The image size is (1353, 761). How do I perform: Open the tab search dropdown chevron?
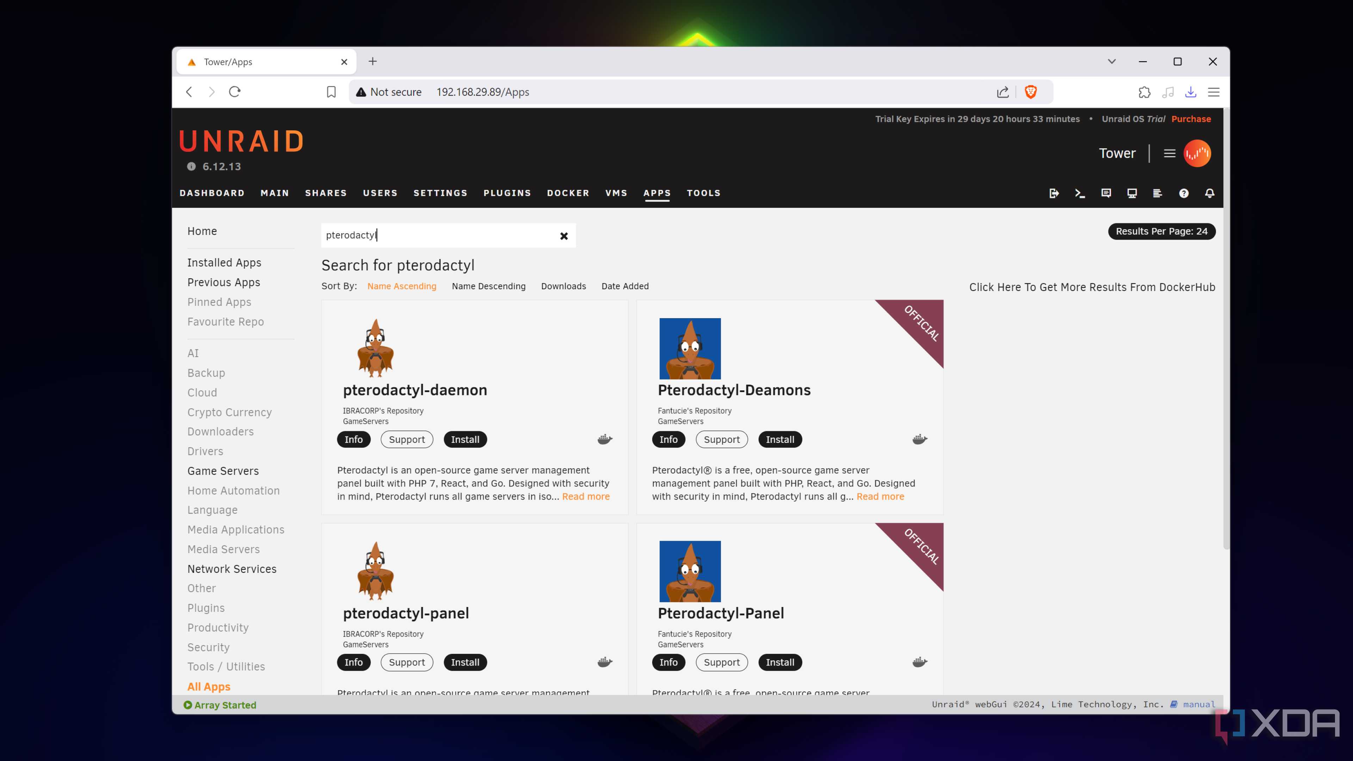[1111, 61]
